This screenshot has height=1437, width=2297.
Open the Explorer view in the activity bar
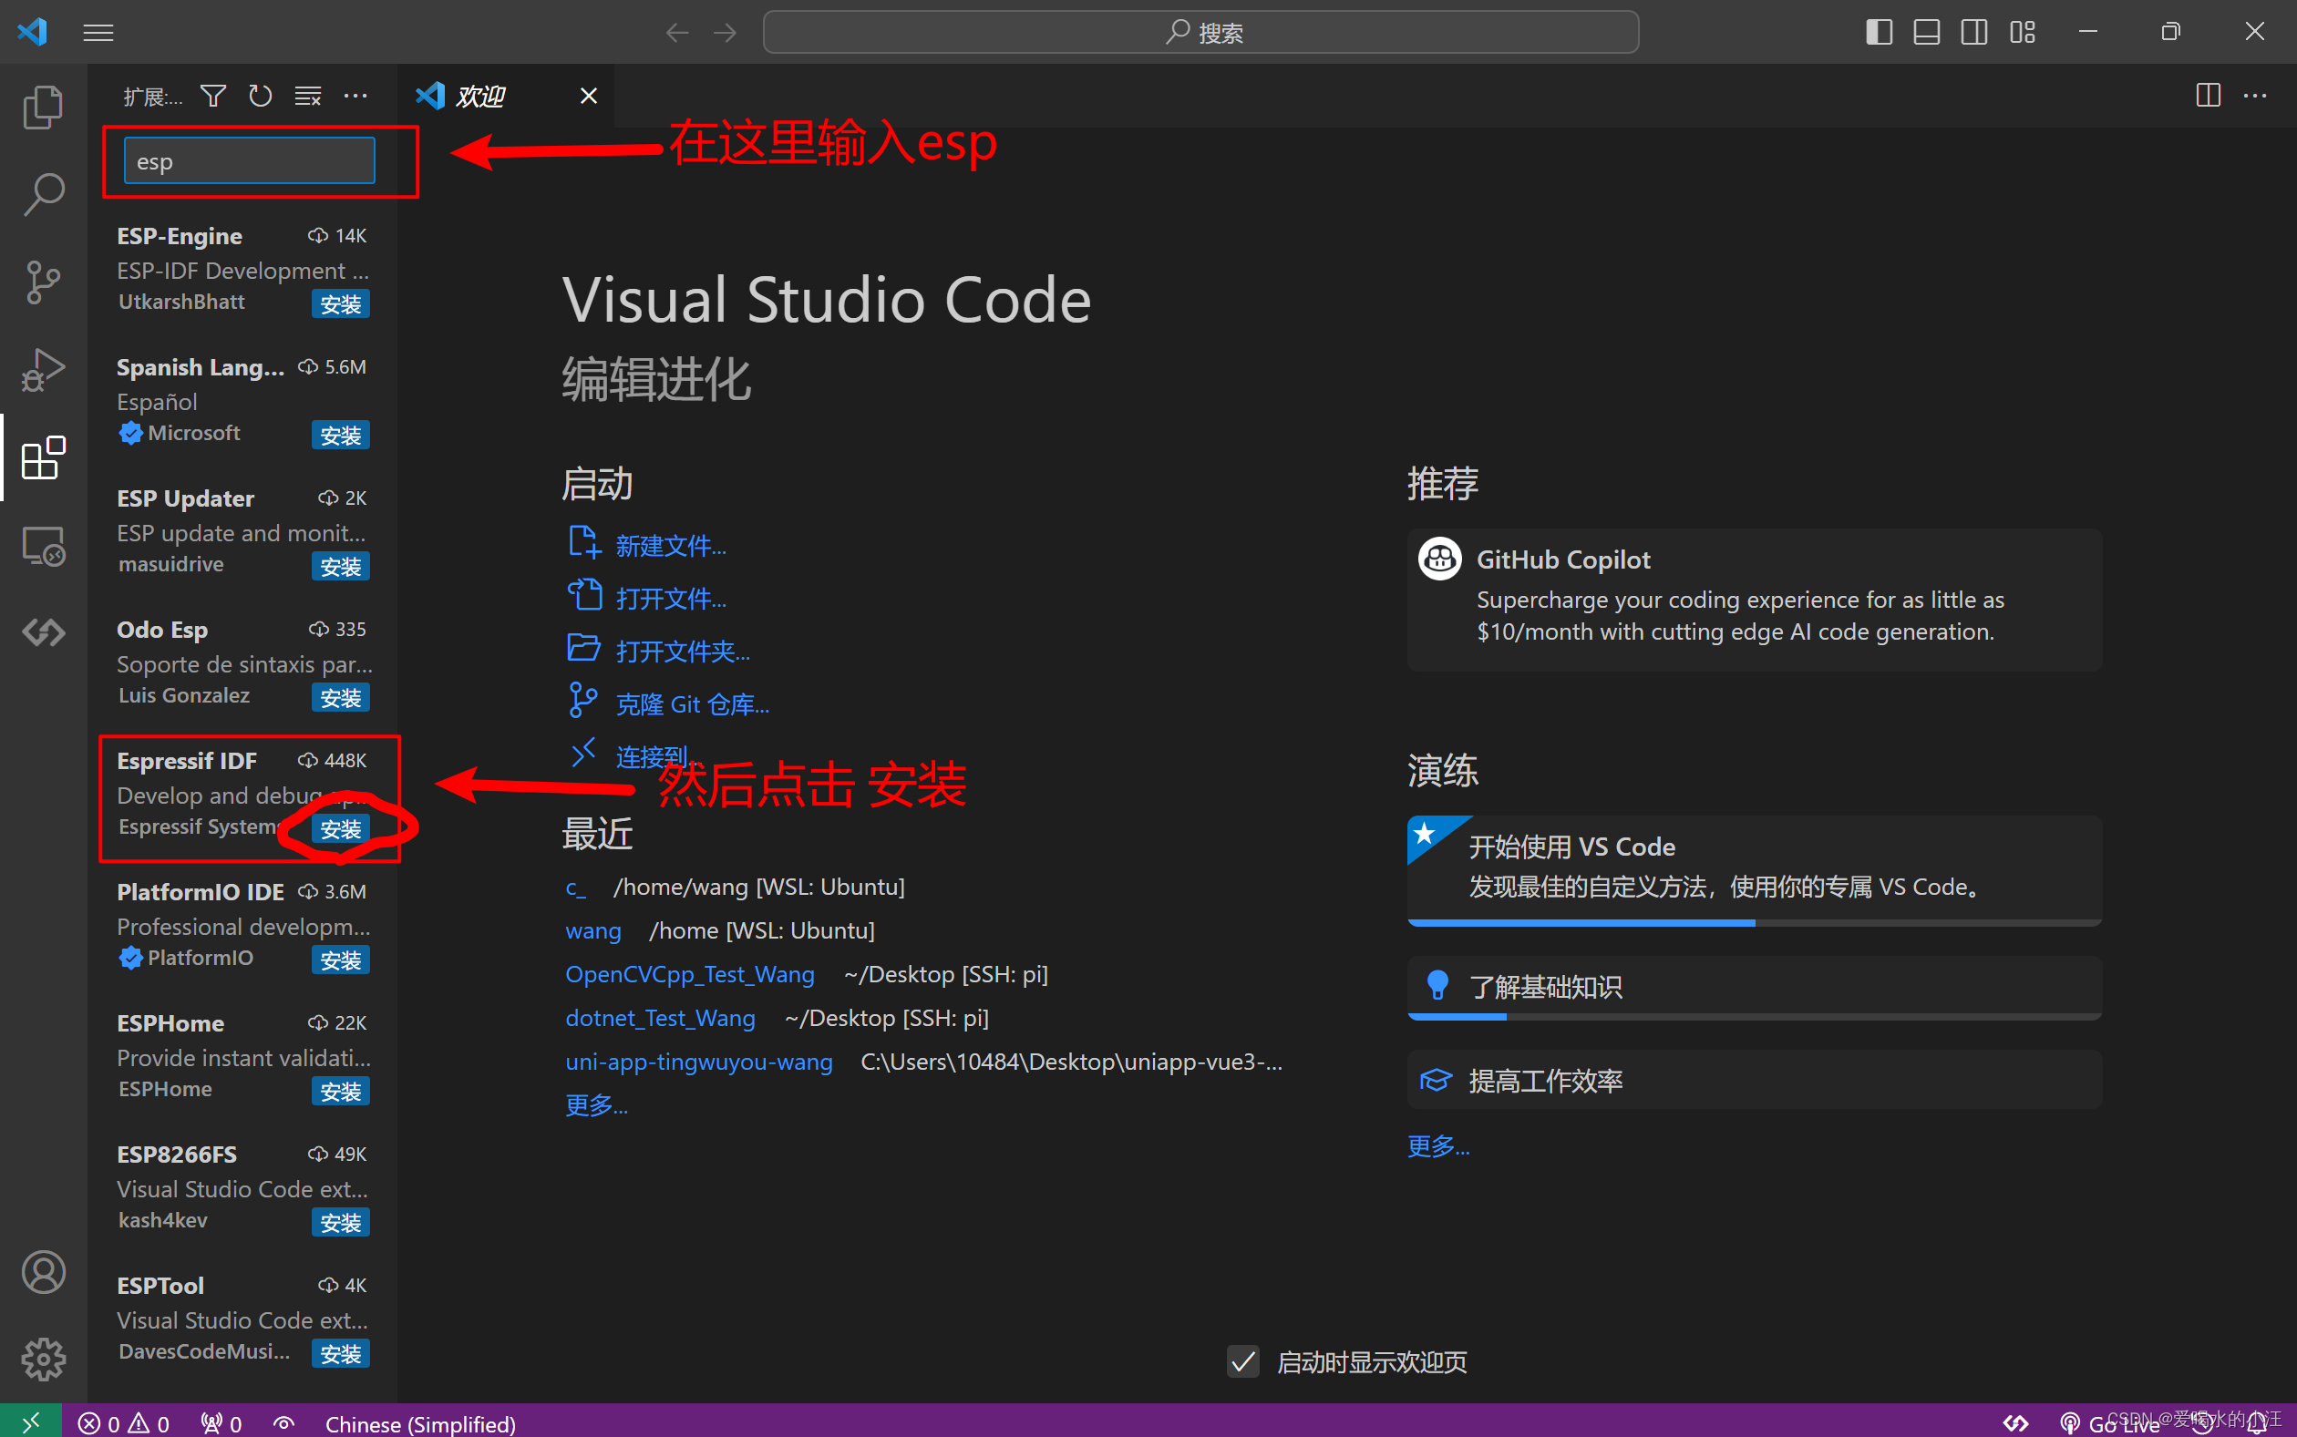(43, 107)
